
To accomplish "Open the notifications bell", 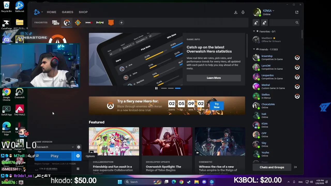I will coord(243,12).
